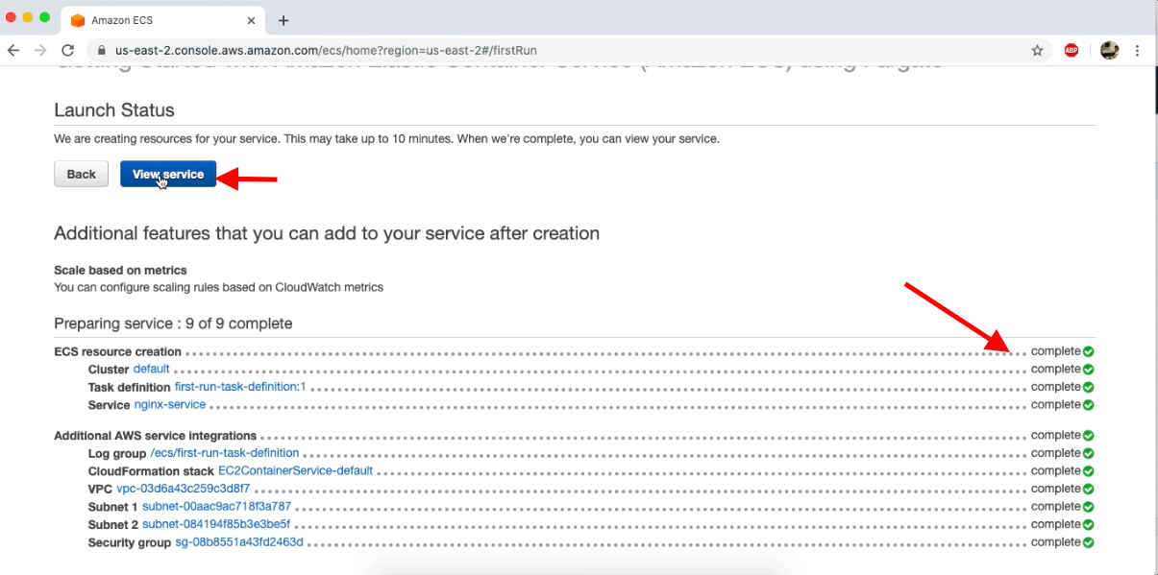Image resolution: width=1158 pixels, height=575 pixels.
Task: Click the complete checkmark on Security group row
Action: pyautogui.click(x=1087, y=541)
